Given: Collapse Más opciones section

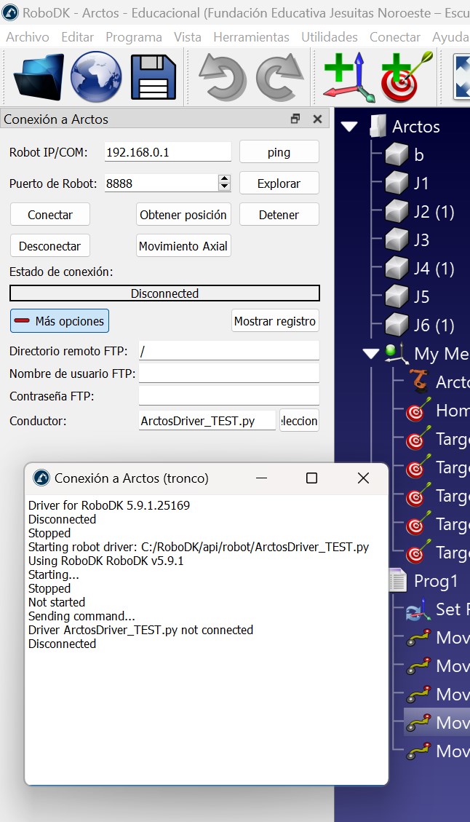Looking at the screenshot, I should tap(60, 321).
